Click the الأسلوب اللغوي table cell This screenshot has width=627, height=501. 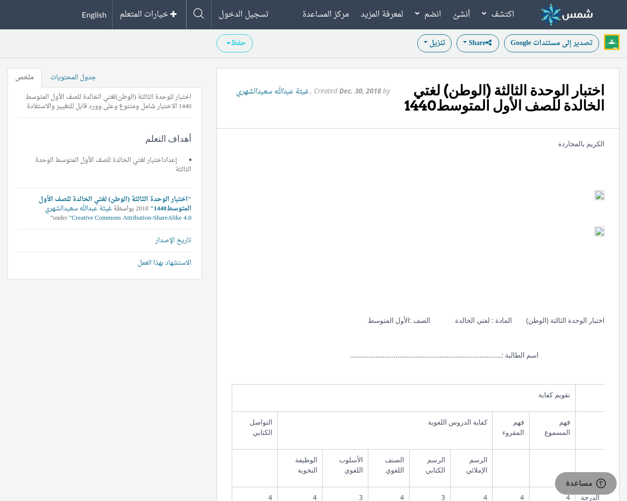tap(345, 468)
